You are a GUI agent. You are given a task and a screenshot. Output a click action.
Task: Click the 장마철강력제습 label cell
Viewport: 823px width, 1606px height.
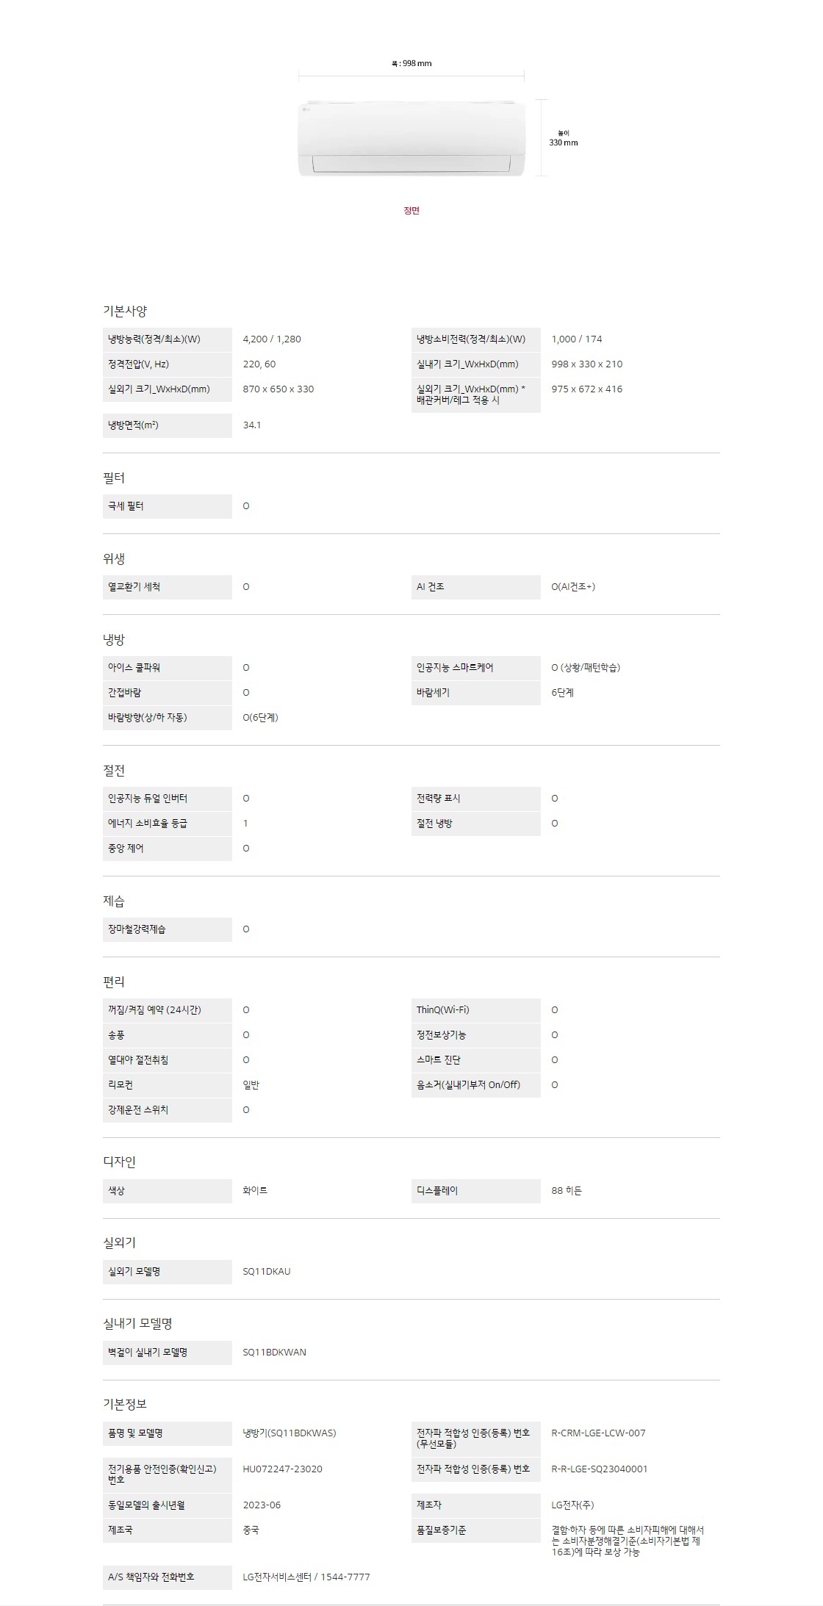point(167,929)
